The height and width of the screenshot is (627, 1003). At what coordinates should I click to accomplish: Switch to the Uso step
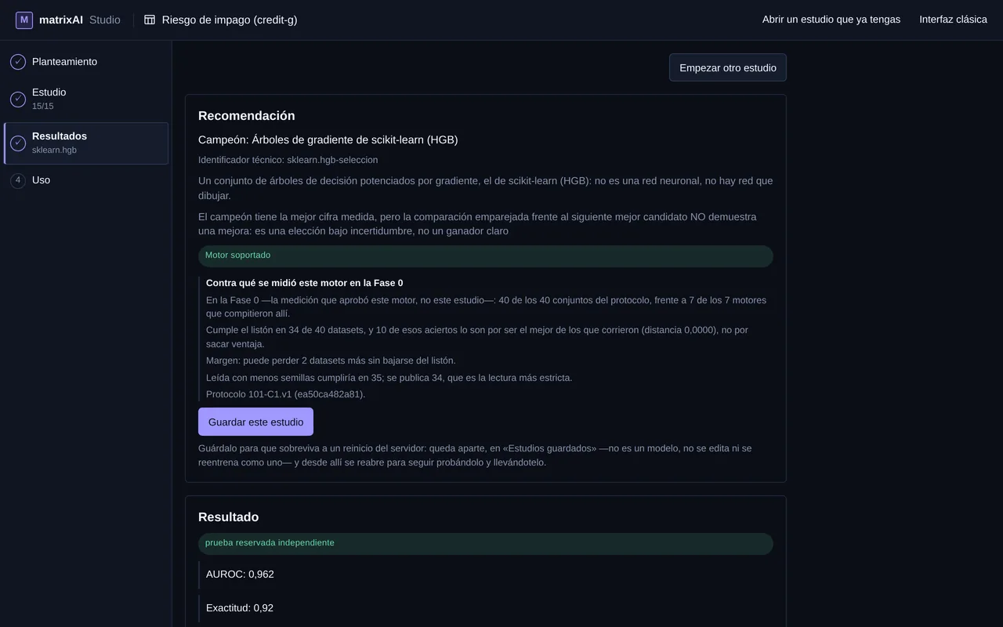pos(86,180)
